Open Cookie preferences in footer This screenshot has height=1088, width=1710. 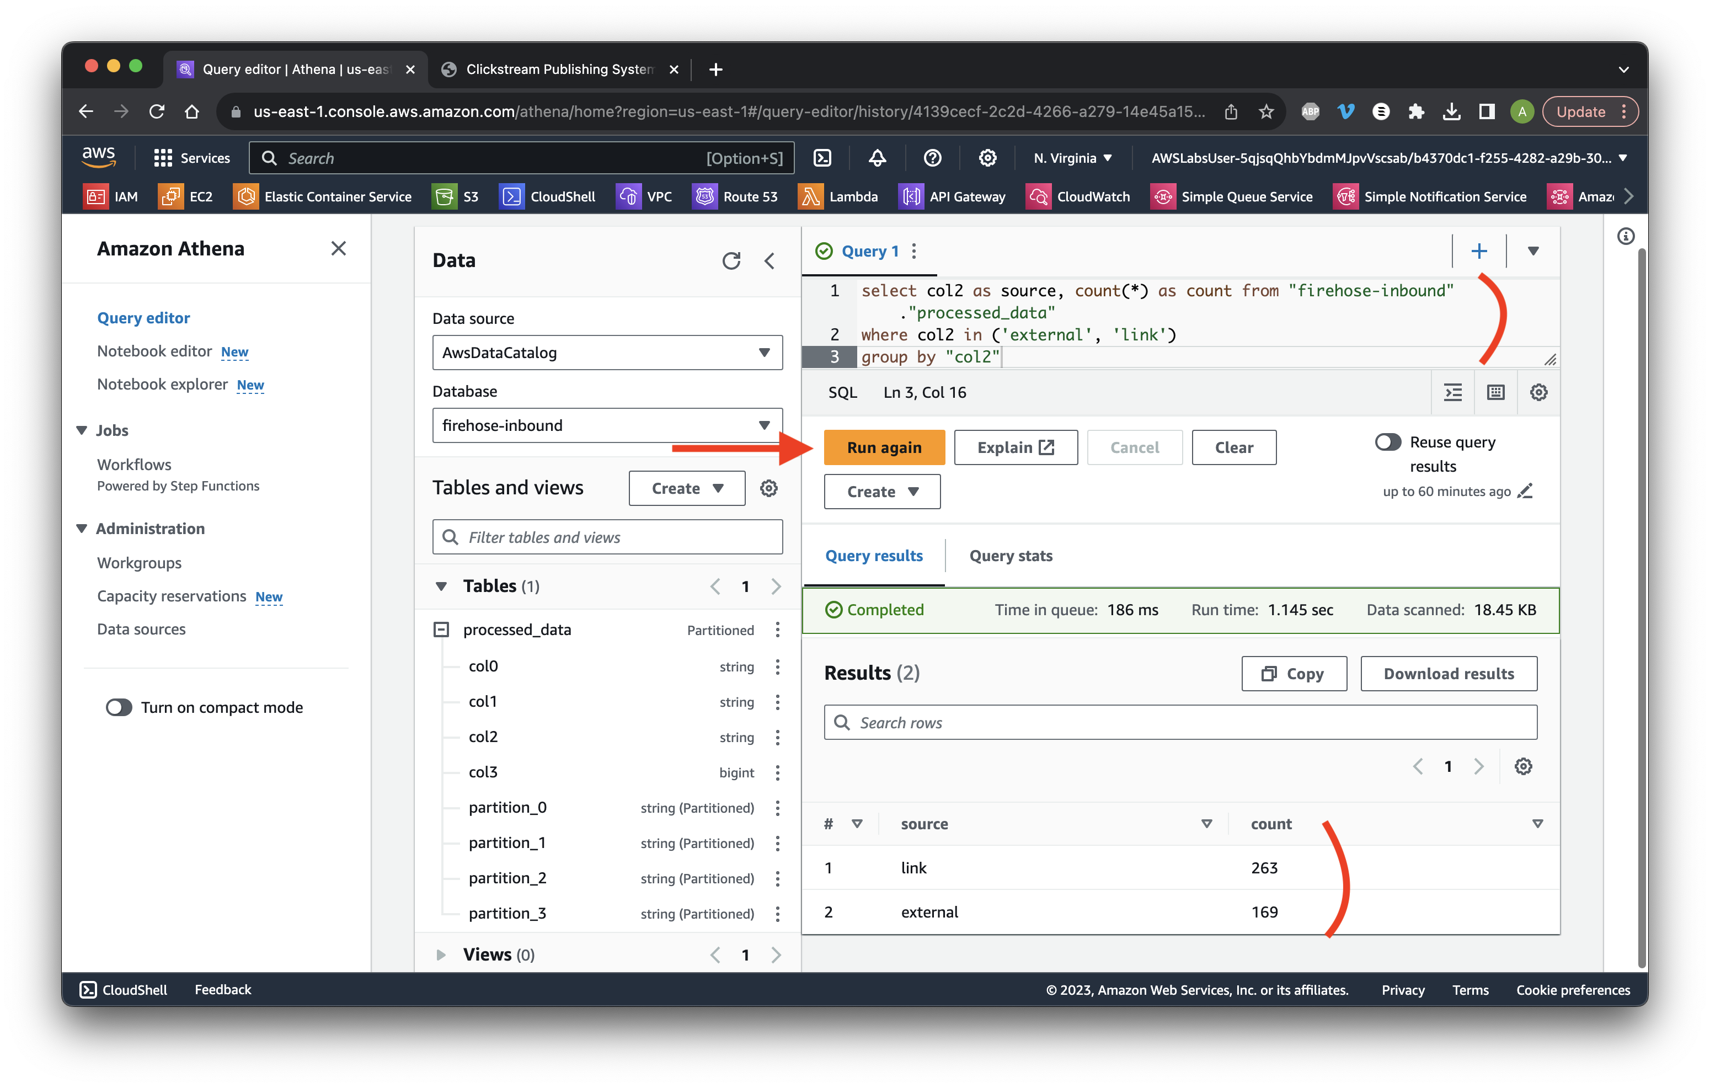click(1572, 989)
